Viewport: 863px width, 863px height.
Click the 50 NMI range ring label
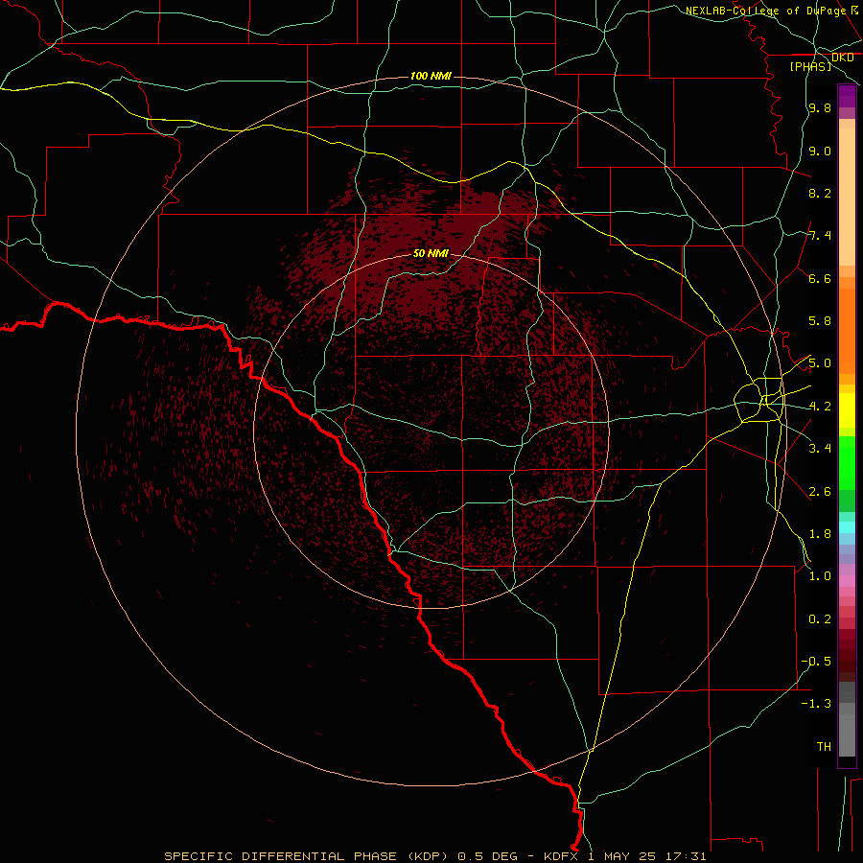(x=431, y=253)
